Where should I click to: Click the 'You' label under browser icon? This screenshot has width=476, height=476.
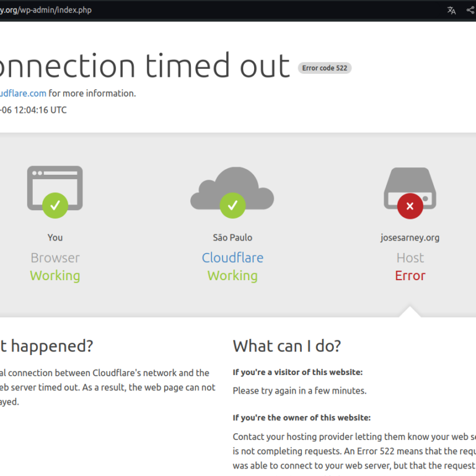[55, 237]
